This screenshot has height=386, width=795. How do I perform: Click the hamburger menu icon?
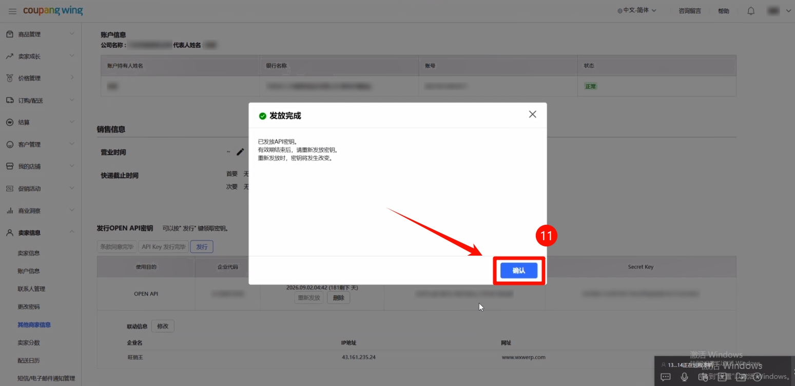click(x=12, y=11)
